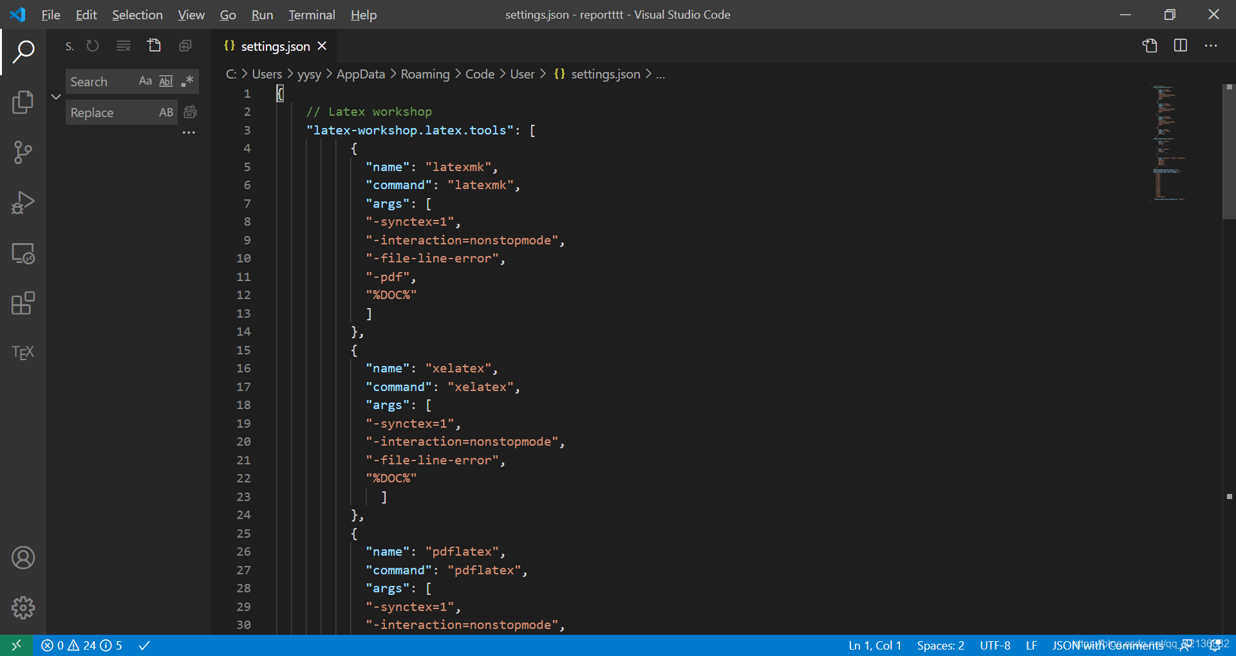Viewport: 1236px width, 656px height.
Task: Select 'AppData' breadcrumb segment
Action: pos(360,74)
